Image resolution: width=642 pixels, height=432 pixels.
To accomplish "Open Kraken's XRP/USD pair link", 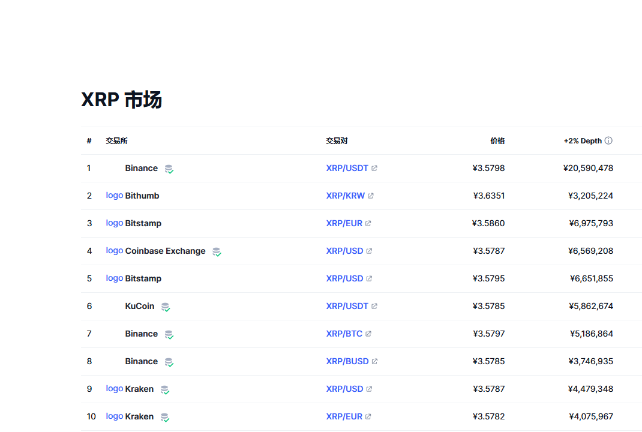I will click(344, 389).
